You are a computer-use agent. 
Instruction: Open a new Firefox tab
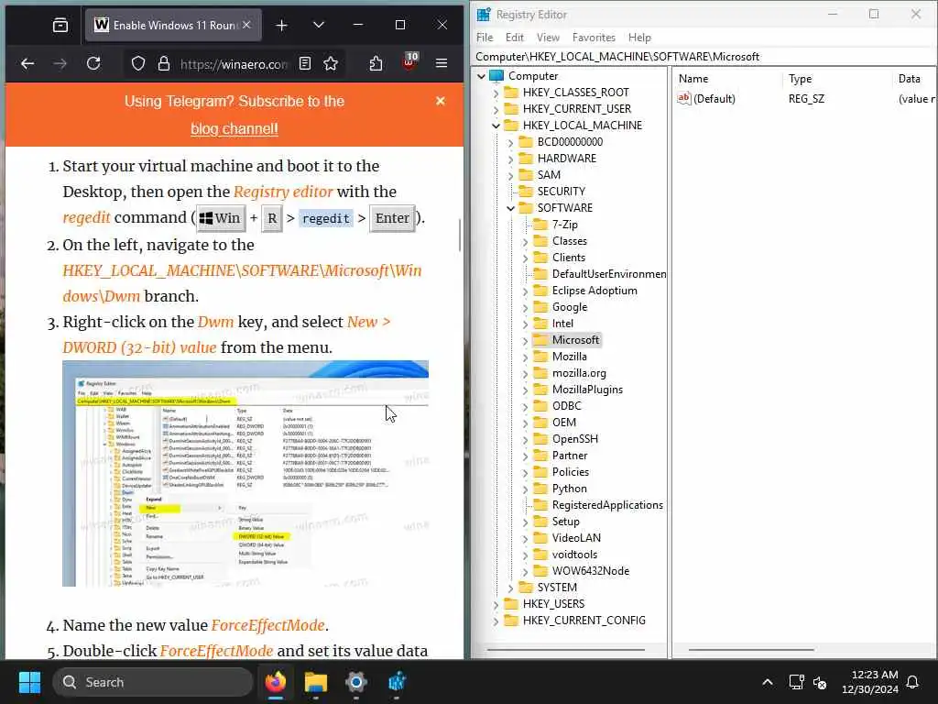[282, 25]
